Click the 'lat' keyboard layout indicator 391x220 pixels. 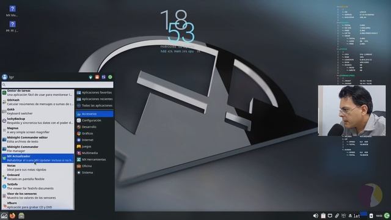click(357, 216)
